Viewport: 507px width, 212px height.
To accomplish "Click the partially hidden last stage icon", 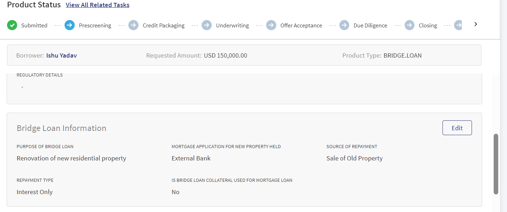I will point(458,25).
